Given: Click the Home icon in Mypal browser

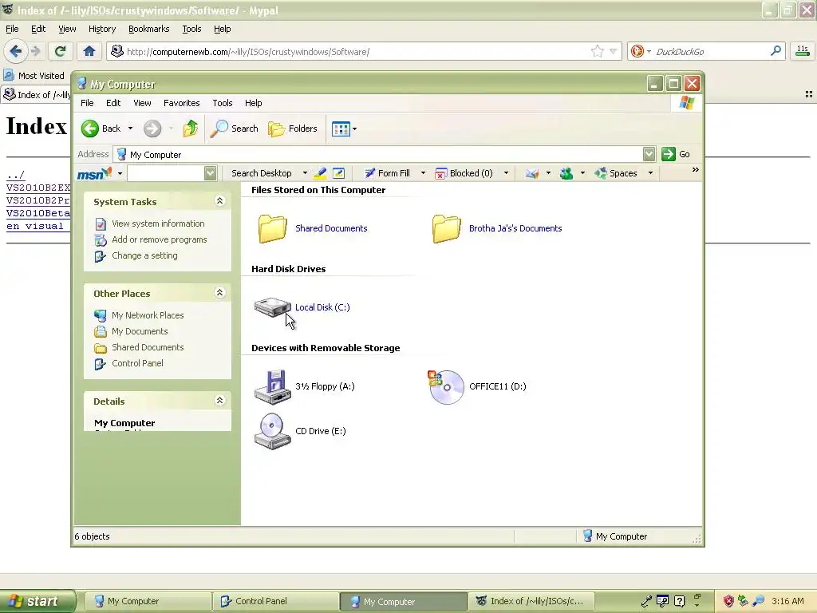Looking at the screenshot, I should 89,51.
